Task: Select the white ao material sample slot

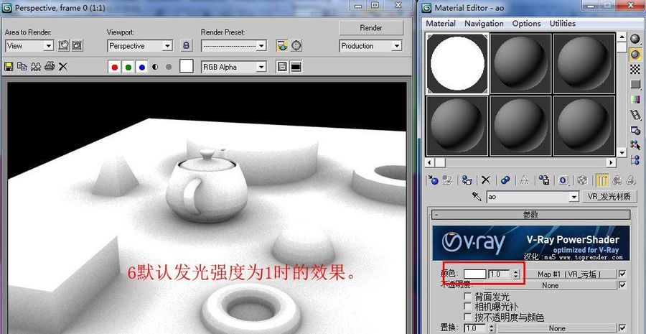Action: [x=457, y=63]
